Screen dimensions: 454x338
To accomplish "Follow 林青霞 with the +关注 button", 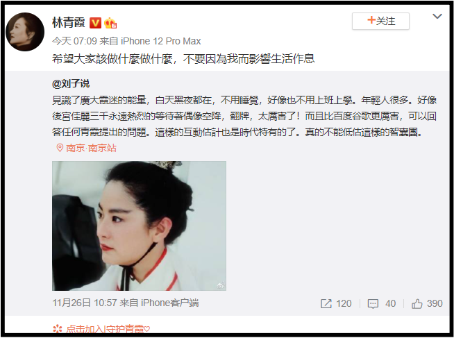I will pyautogui.click(x=380, y=21).
